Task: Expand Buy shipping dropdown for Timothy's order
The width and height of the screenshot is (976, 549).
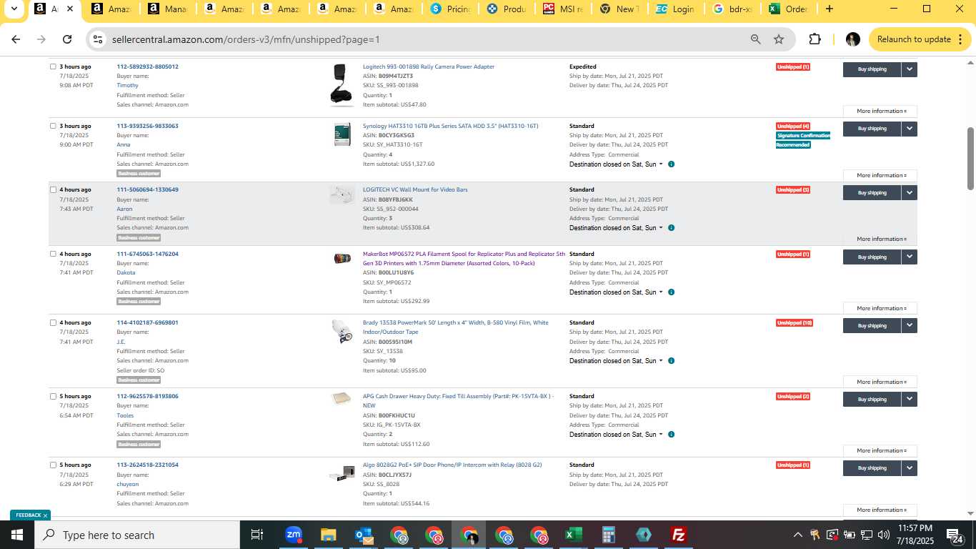Action: (x=909, y=69)
